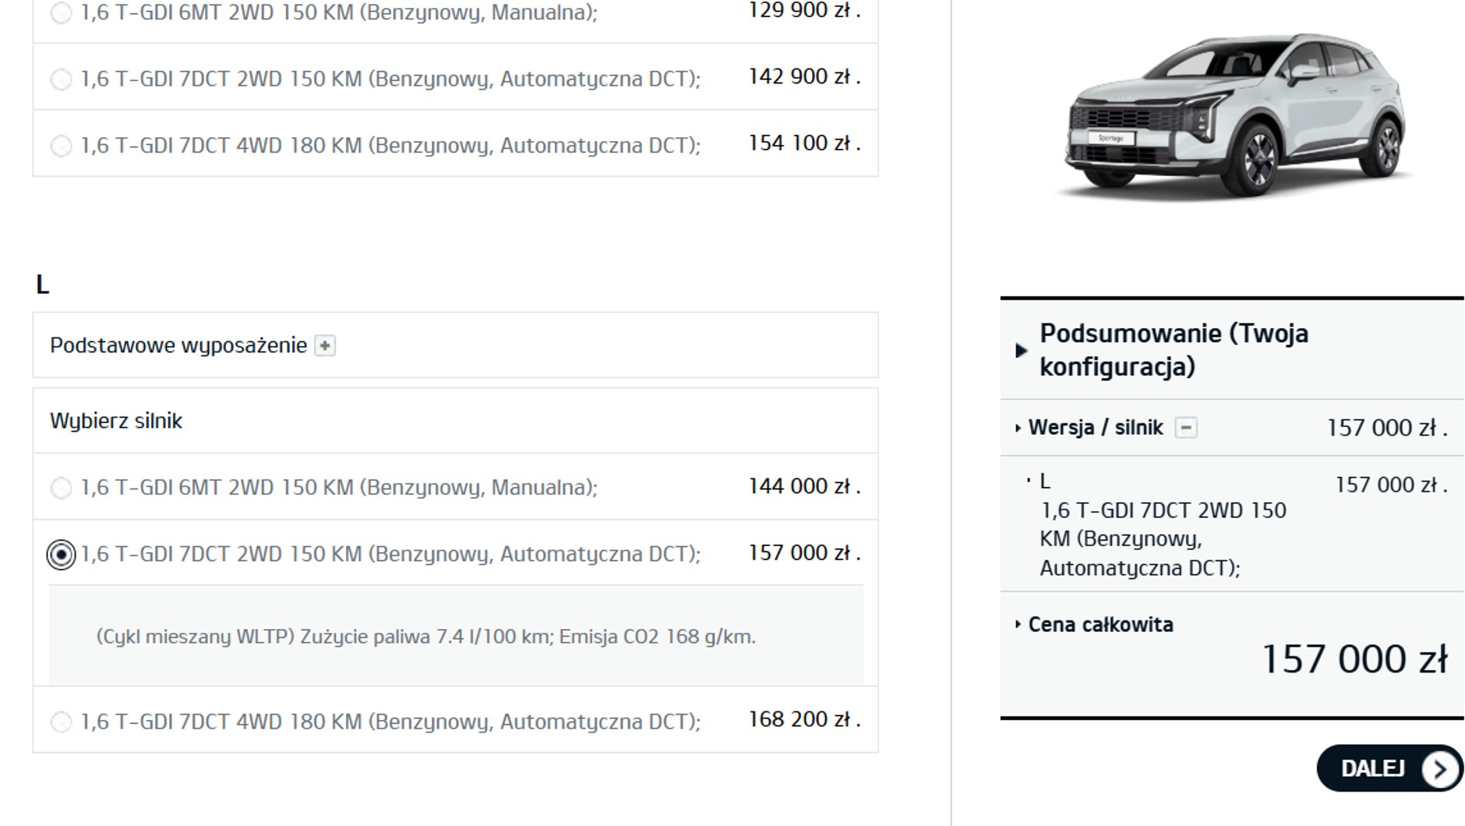Click the L trim heading
Image resolution: width=1465 pixels, height=826 pixels.
pyautogui.click(x=43, y=284)
